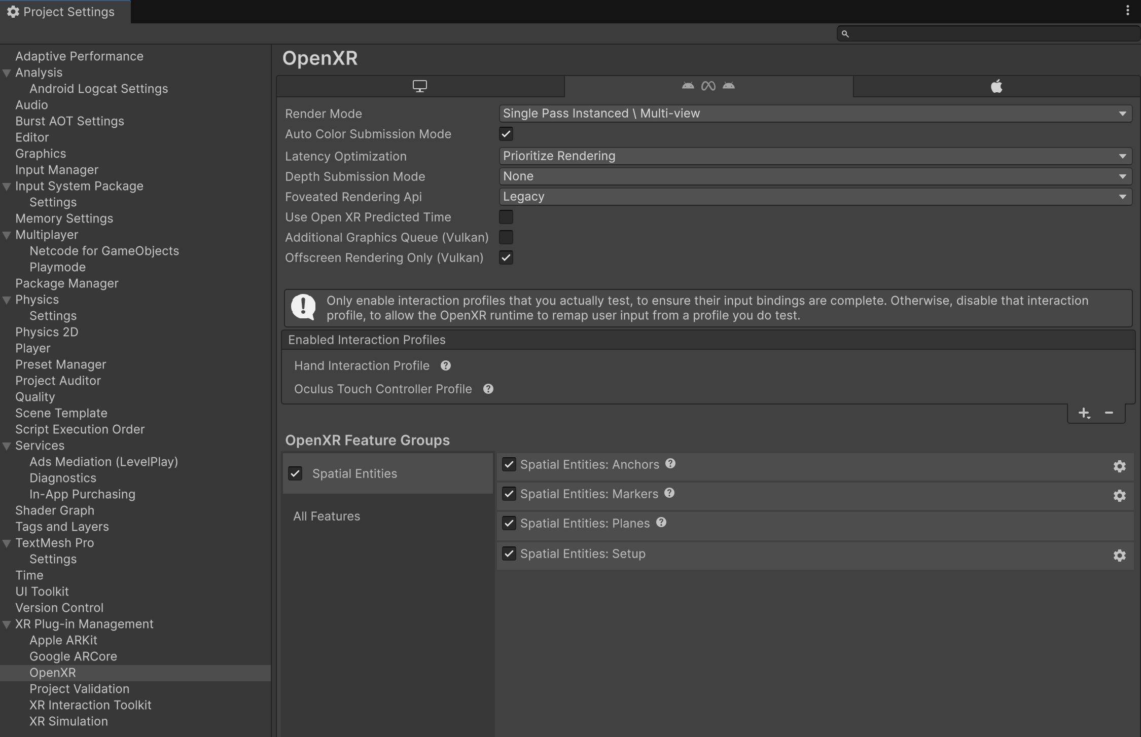Uncheck Spatial Entities: Markers feature

pyautogui.click(x=509, y=494)
